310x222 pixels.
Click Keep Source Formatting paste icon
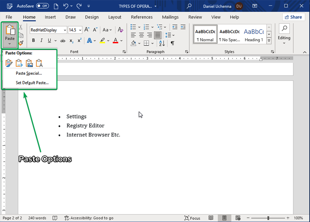(x=9, y=63)
